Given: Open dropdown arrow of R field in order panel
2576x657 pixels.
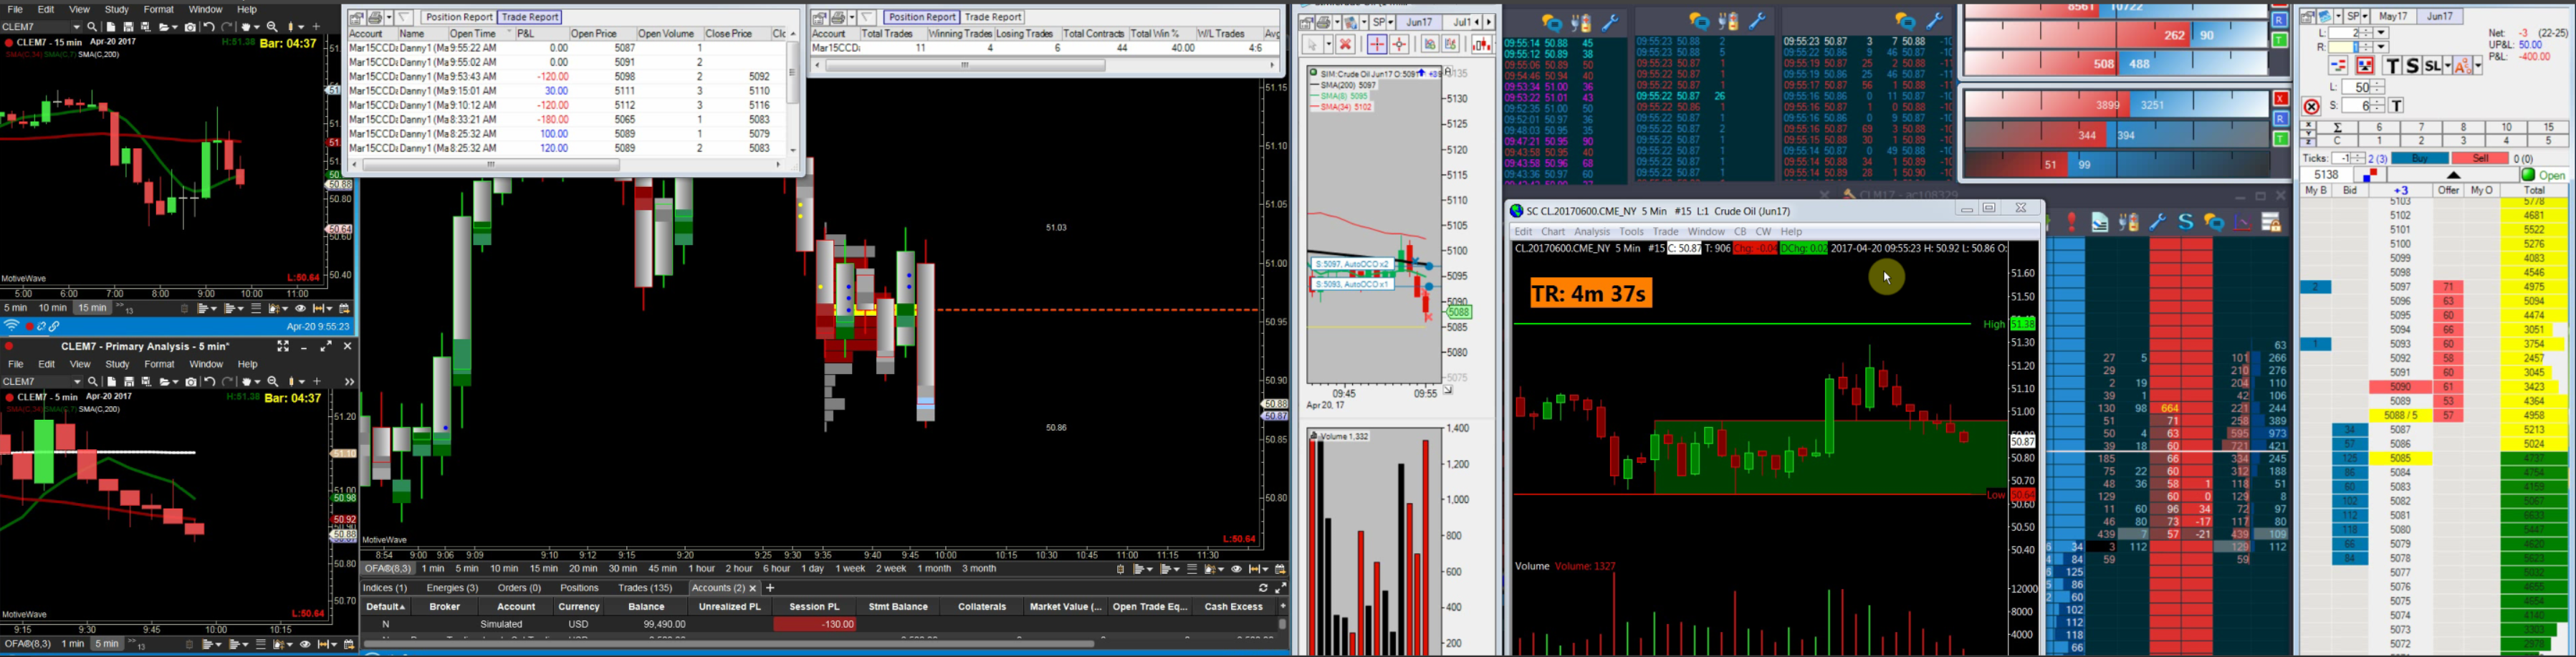Looking at the screenshot, I should (2381, 47).
